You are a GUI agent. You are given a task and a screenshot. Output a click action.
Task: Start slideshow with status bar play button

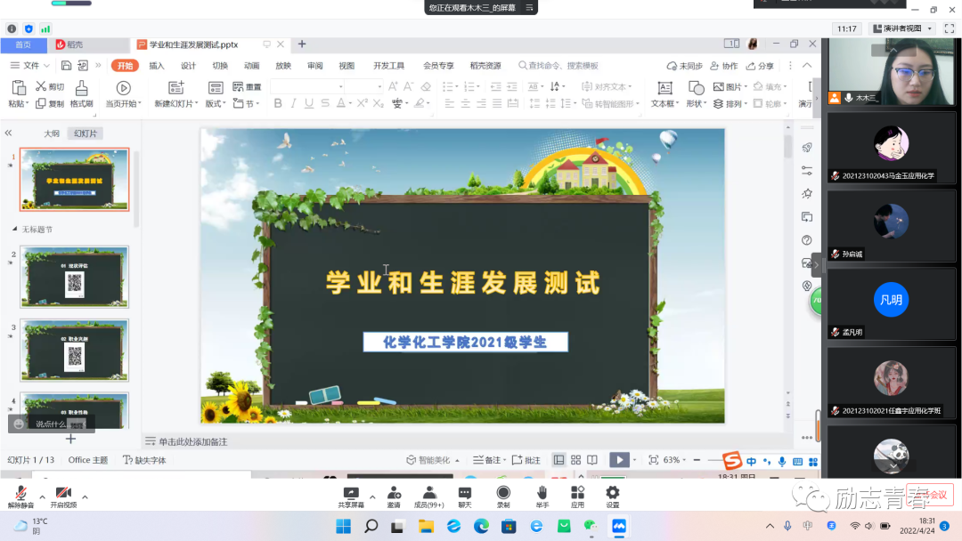coord(618,460)
